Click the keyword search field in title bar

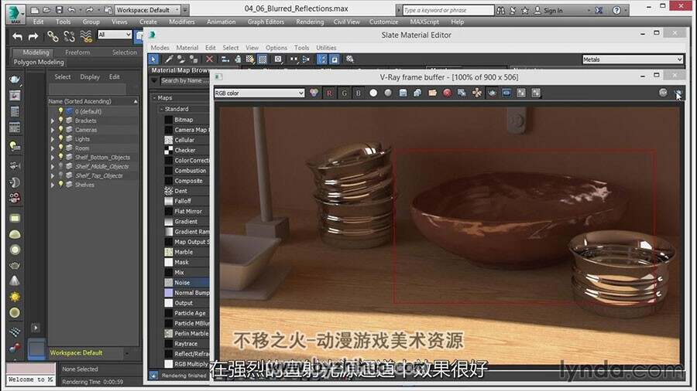click(448, 10)
